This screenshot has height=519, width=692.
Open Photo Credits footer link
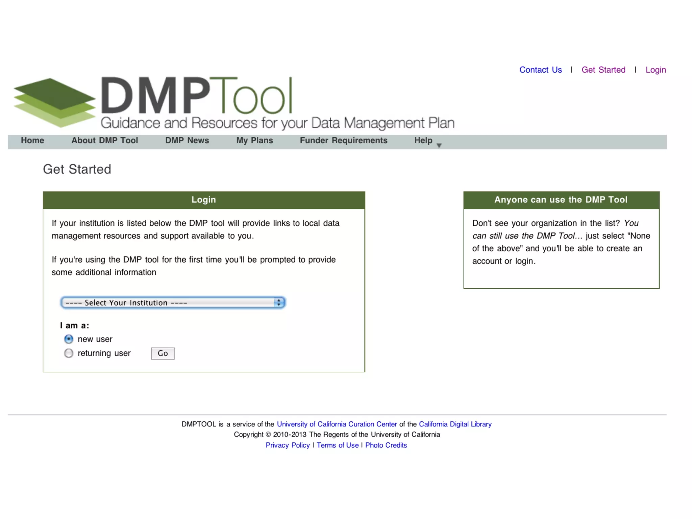386,445
